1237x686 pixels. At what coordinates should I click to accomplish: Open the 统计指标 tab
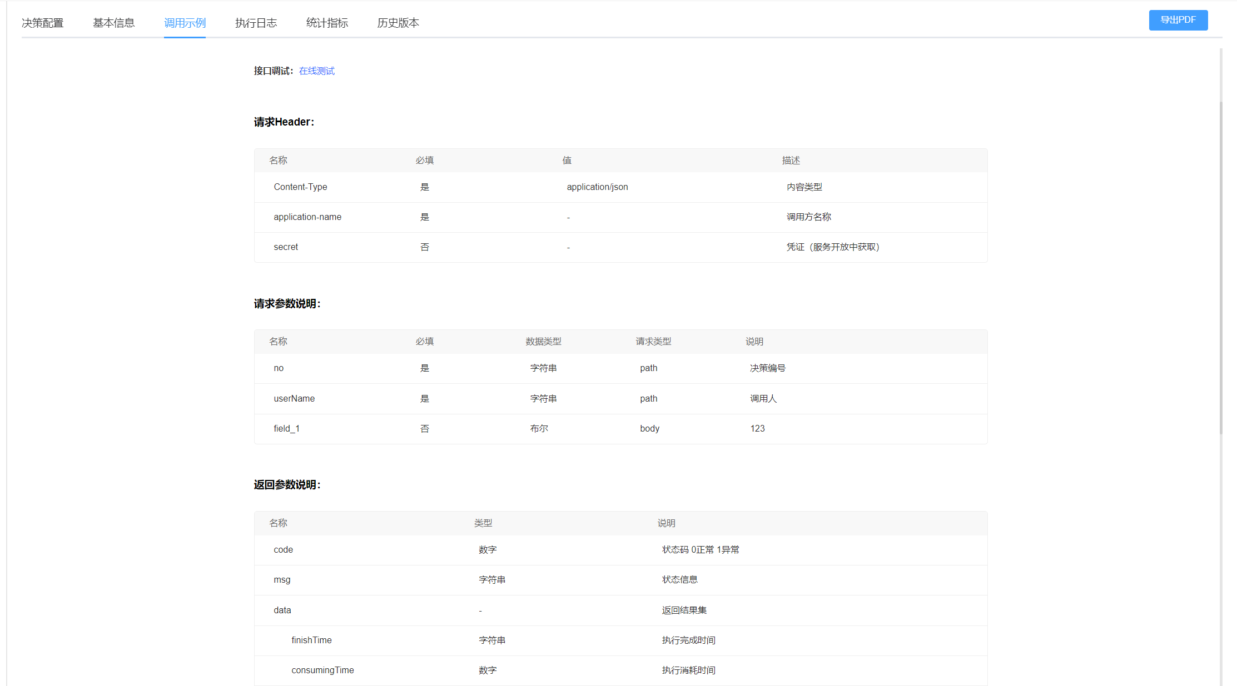[327, 23]
